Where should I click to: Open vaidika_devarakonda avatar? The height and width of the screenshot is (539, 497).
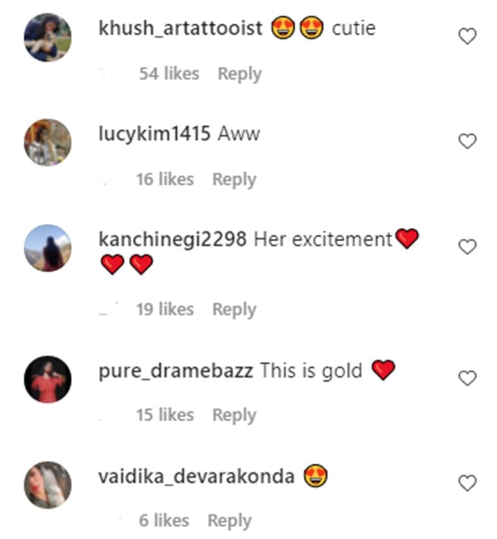pos(48,485)
